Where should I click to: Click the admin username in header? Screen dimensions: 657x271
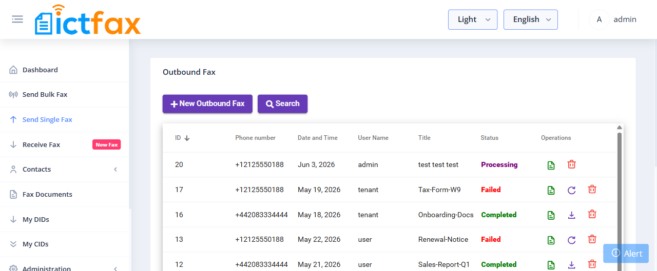[x=625, y=19]
